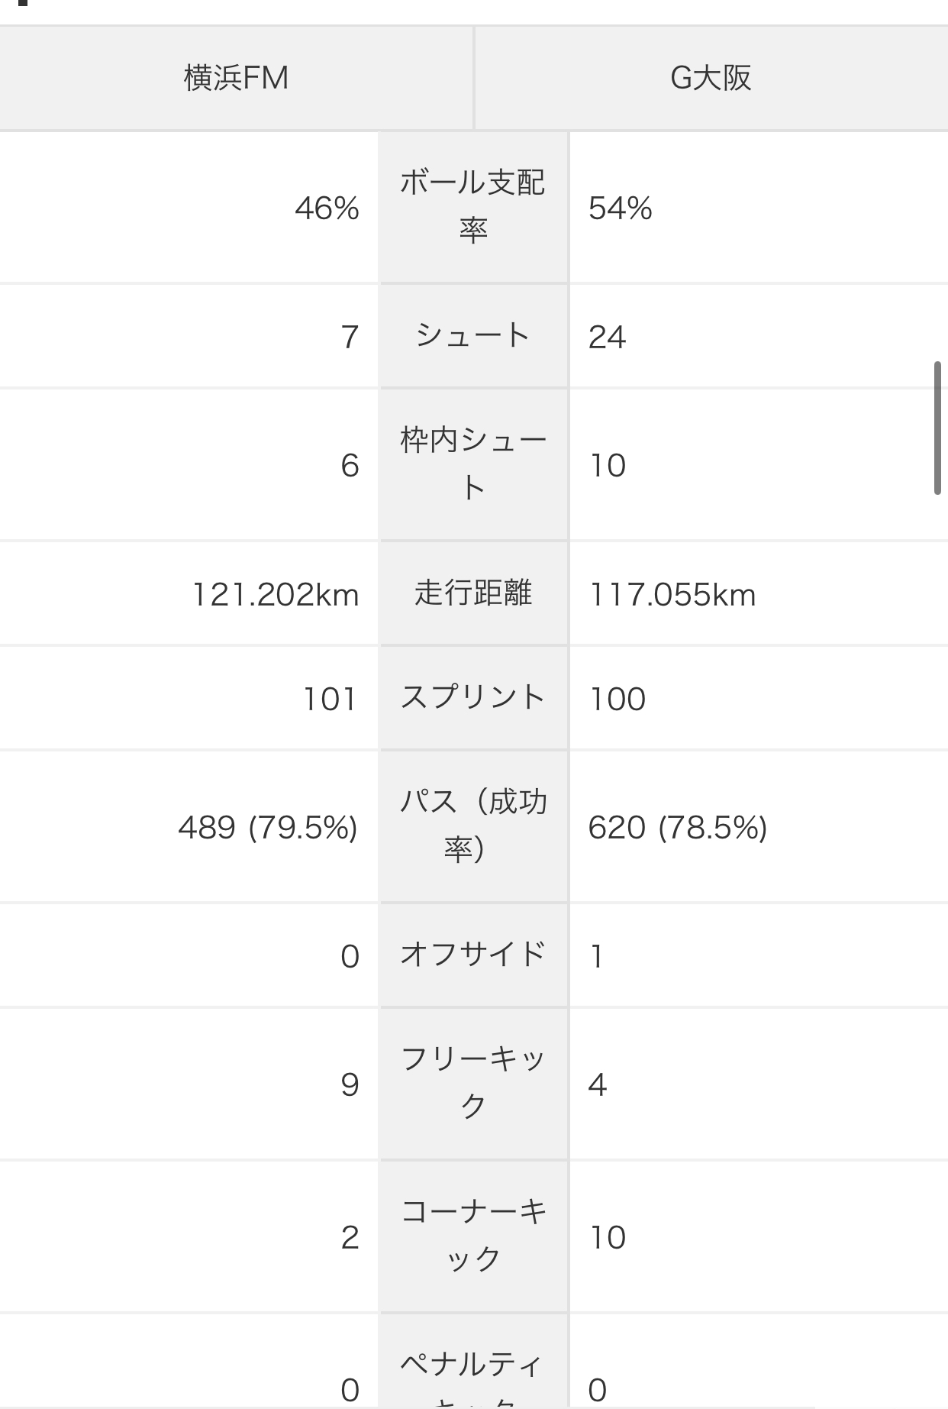
Task: Click the 46% possession value
Action: (327, 208)
